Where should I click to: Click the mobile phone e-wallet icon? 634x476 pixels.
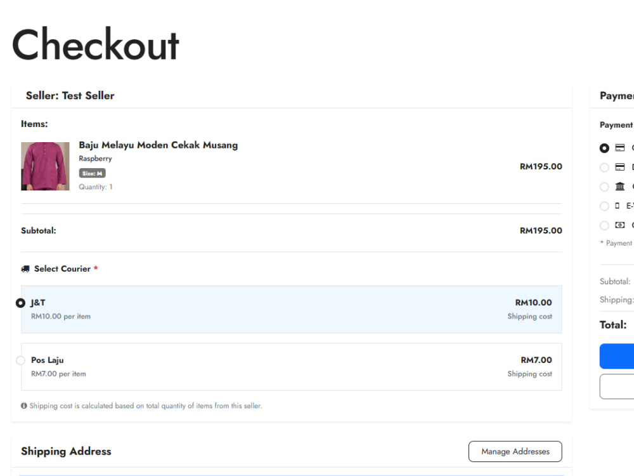coord(617,206)
